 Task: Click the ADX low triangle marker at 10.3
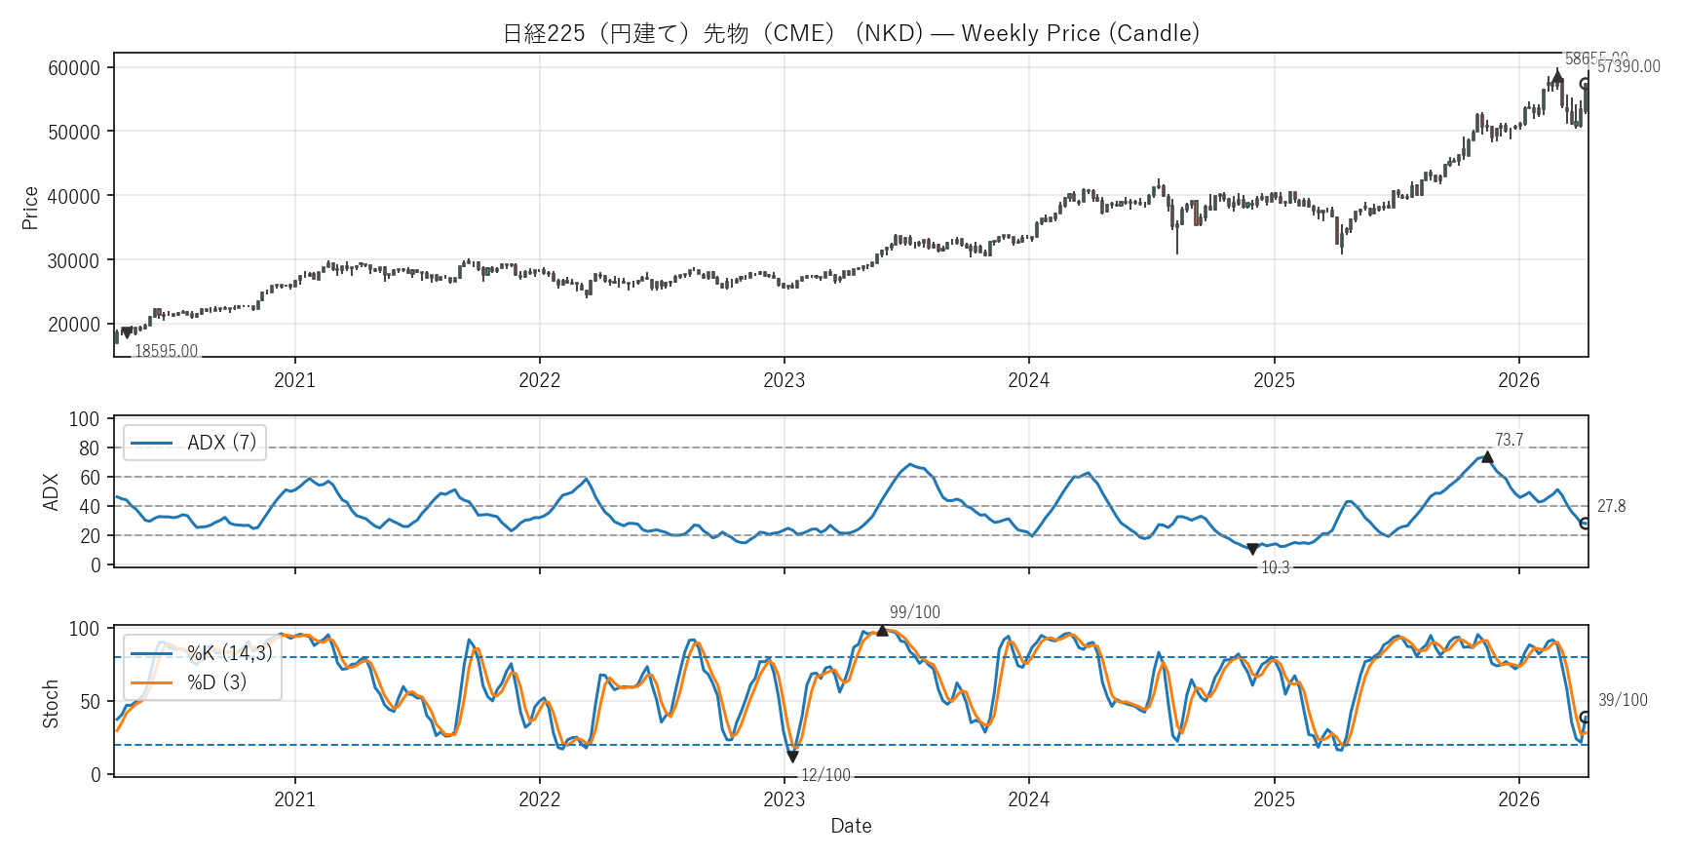pyautogui.click(x=1253, y=549)
